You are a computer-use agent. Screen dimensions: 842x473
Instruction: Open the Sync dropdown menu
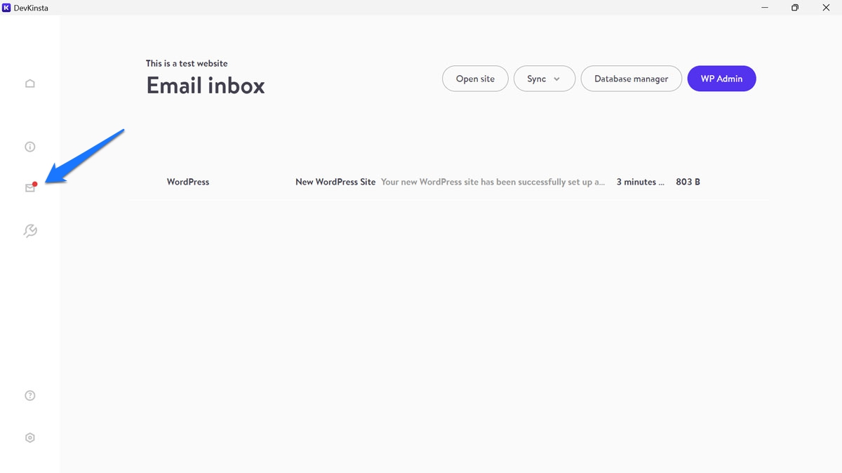coord(537,79)
